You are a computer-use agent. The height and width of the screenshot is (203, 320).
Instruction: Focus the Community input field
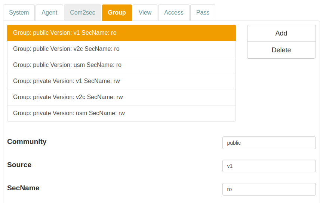(x=269, y=143)
